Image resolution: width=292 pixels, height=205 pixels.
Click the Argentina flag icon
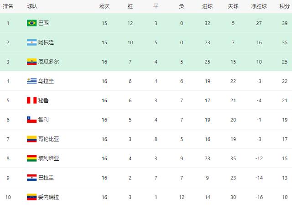click(31, 42)
